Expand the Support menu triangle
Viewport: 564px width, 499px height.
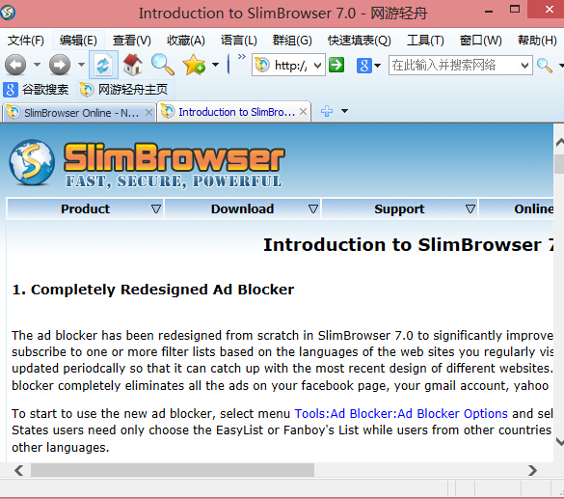[x=470, y=208]
